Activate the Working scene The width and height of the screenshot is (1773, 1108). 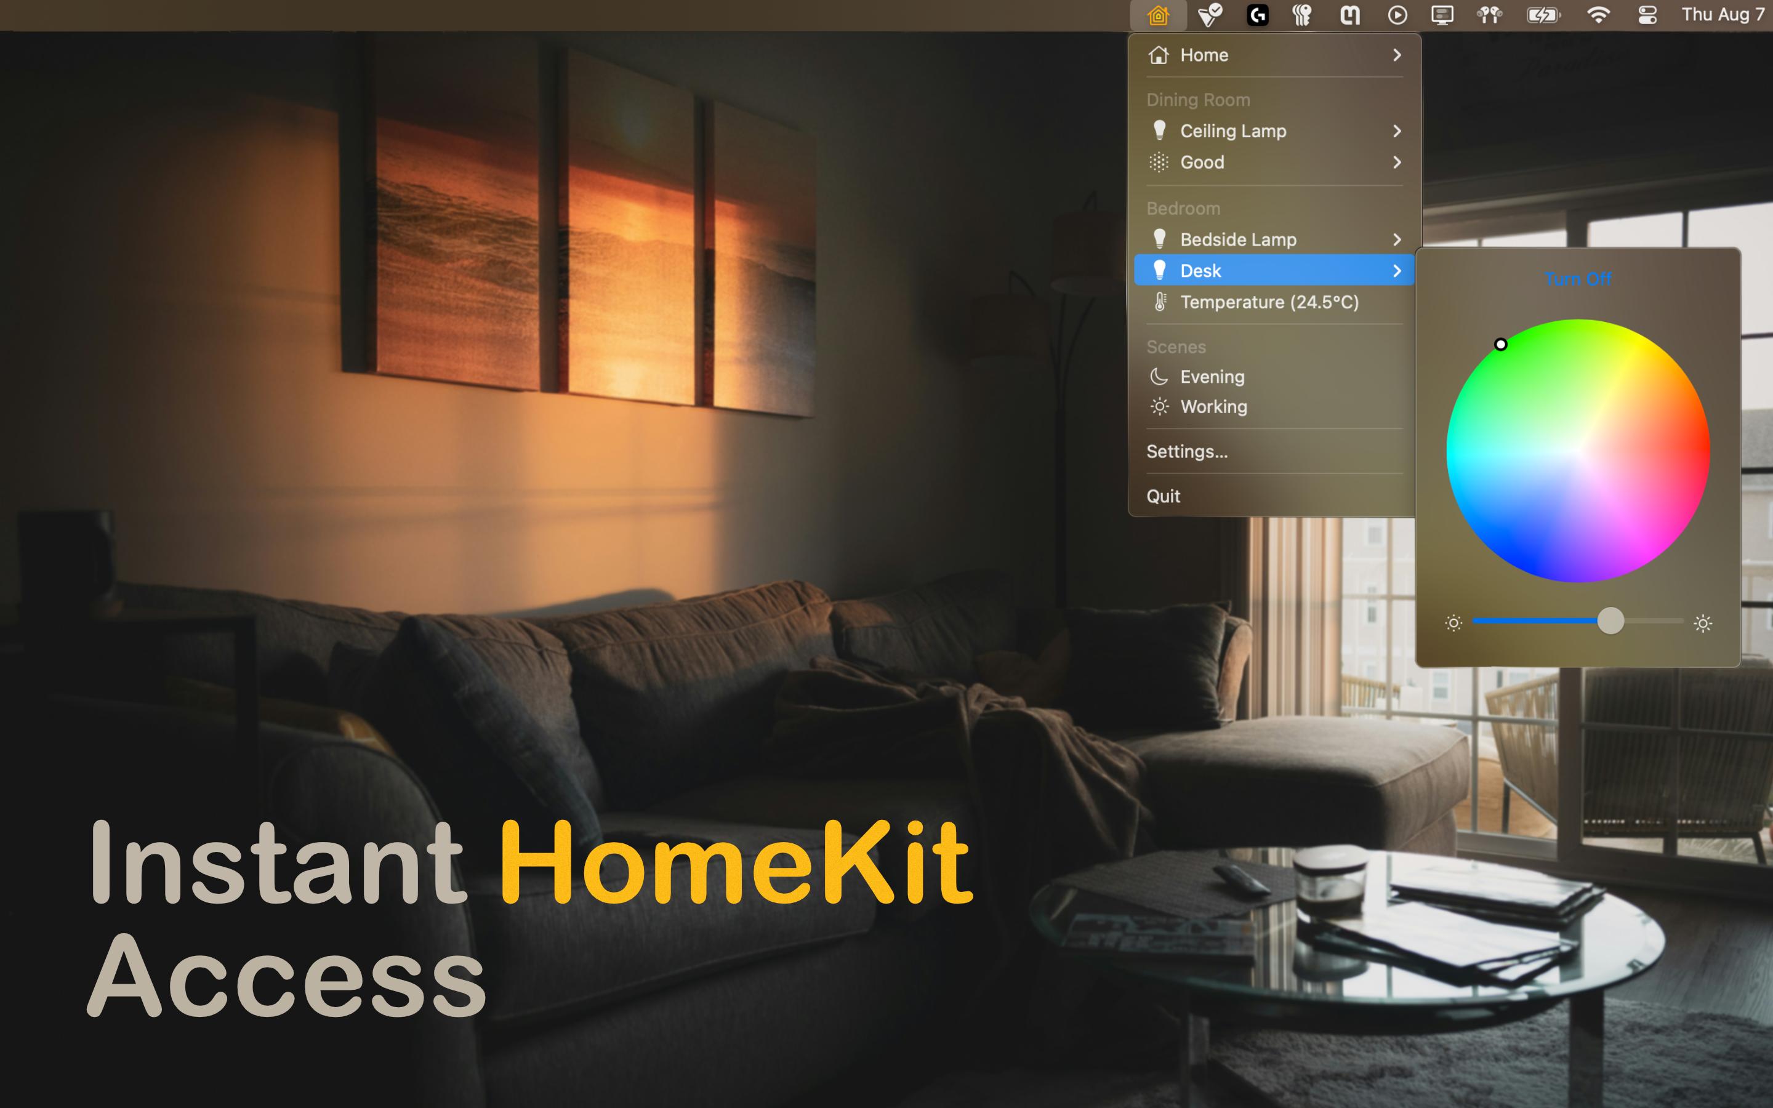click(x=1213, y=407)
